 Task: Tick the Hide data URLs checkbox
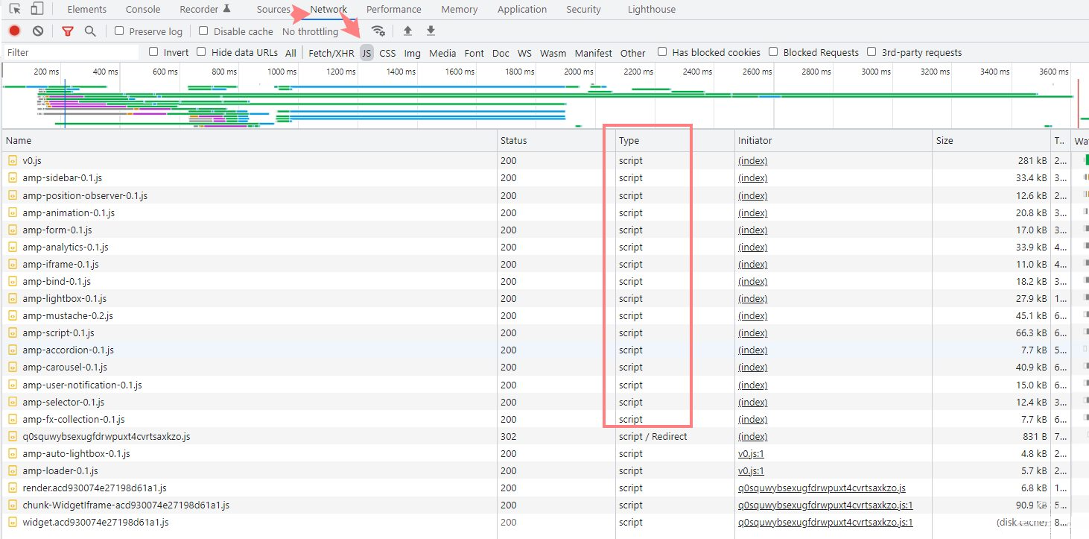(x=202, y=52)
